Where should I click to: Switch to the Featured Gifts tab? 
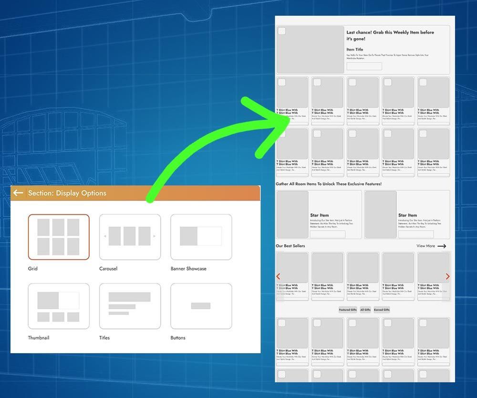coord(348,310)
